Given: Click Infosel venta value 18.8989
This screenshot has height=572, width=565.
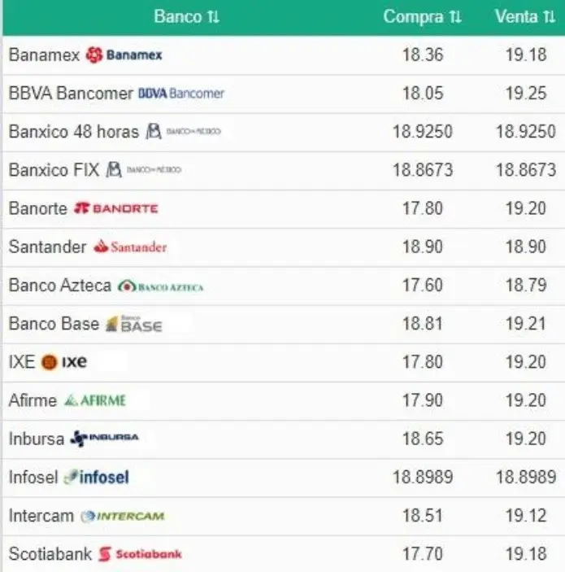Looking at the screenshot, I should (x=526, y=477).
